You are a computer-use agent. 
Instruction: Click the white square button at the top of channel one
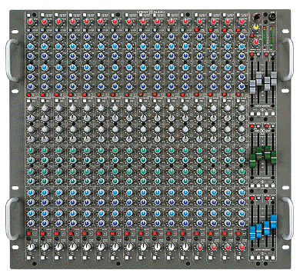point(28,15)
